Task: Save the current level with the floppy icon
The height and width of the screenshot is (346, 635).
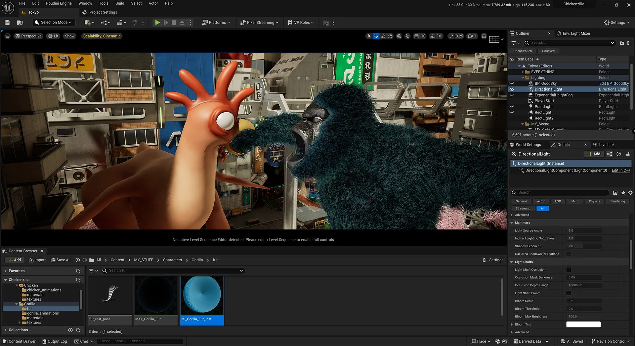Action: 7,23
